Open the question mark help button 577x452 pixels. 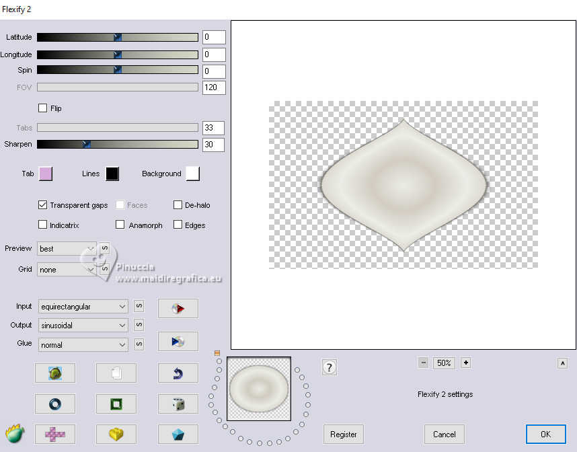point(330,367)
